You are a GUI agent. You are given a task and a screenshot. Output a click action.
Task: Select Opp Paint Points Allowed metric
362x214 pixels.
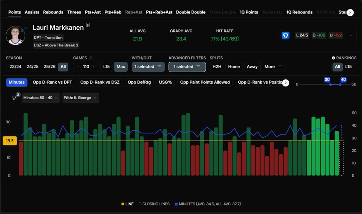(x=205, y=82)
